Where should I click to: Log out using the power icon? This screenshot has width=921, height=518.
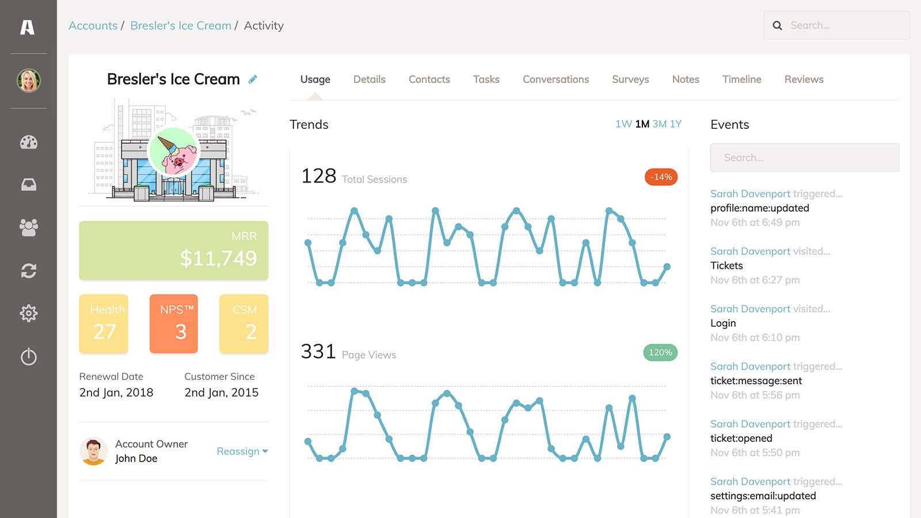28,357
